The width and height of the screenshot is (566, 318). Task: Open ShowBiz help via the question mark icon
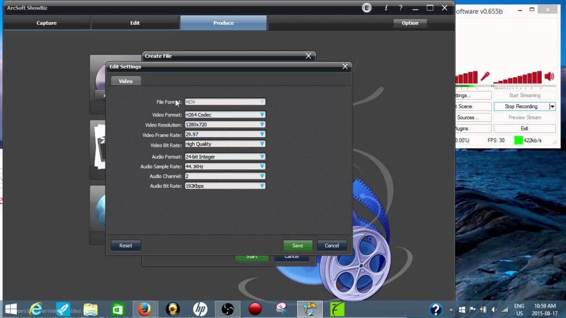[400, 8]
